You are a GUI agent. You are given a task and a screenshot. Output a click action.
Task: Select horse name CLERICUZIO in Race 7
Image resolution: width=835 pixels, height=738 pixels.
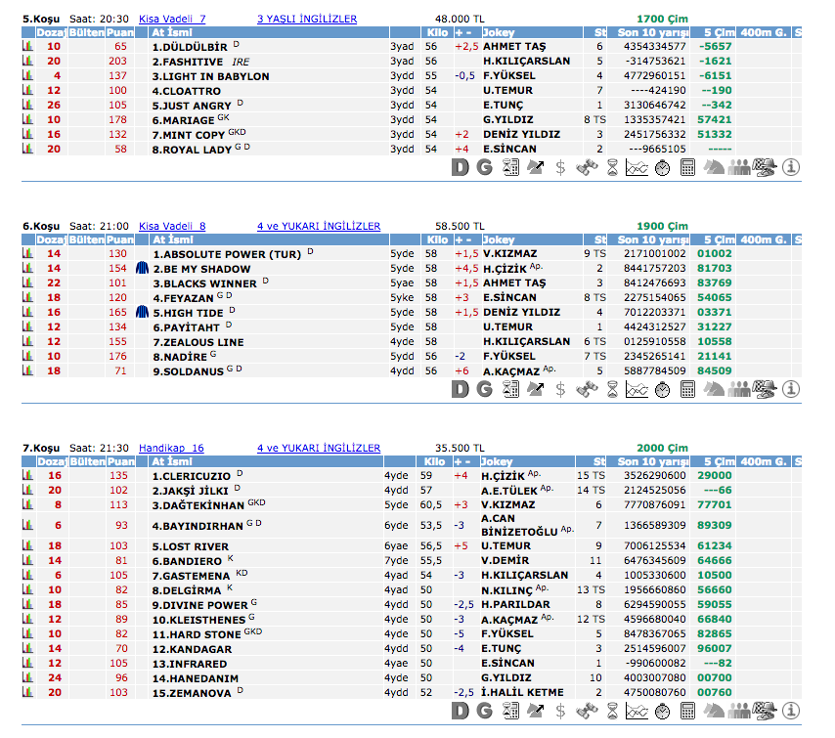[x=191, y=476]
